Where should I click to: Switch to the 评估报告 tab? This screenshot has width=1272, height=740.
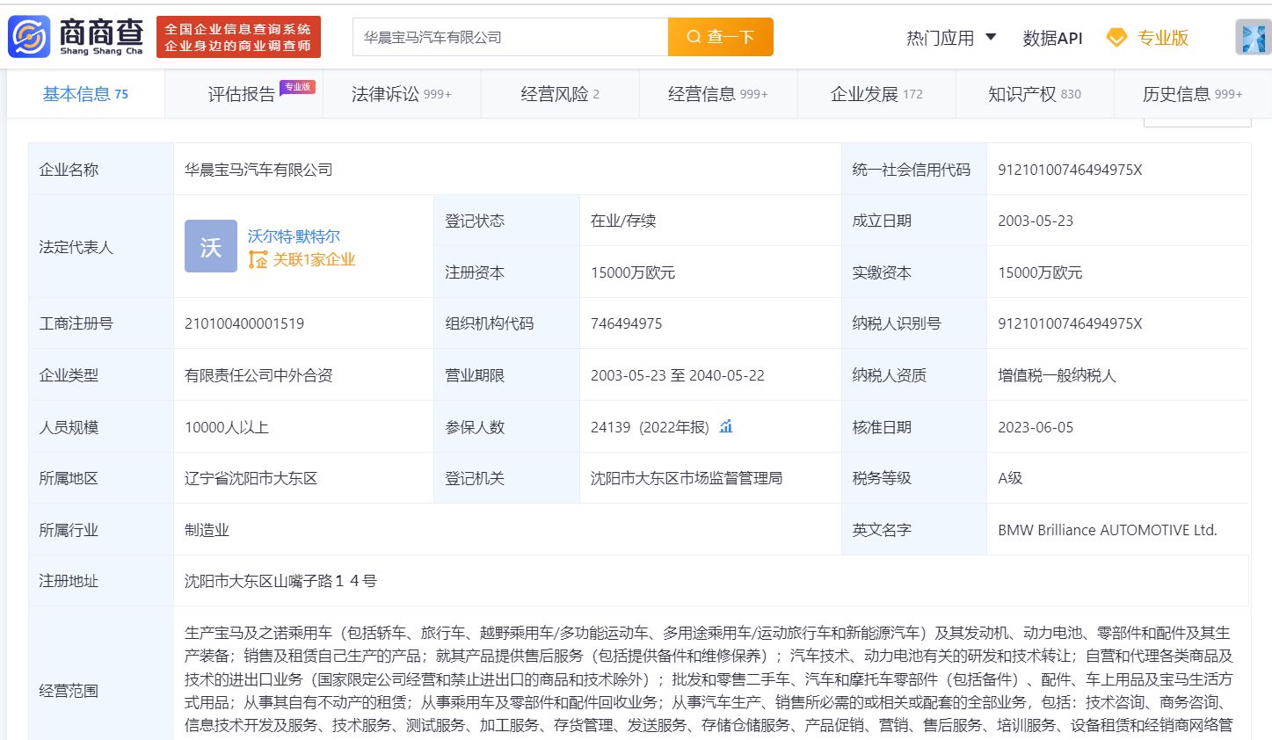[243, 94]
